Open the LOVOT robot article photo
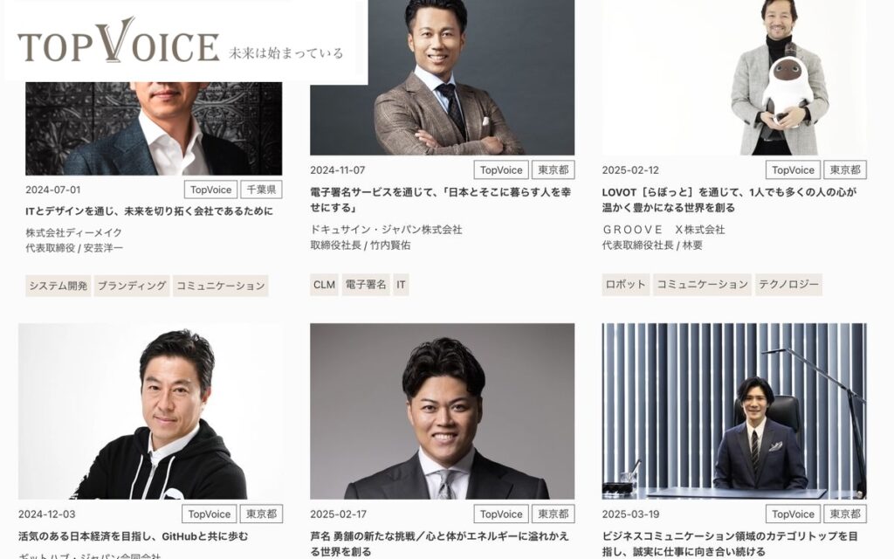Viewport: 894px width, 559px height. pyautogui.click(x=734, y=77)
